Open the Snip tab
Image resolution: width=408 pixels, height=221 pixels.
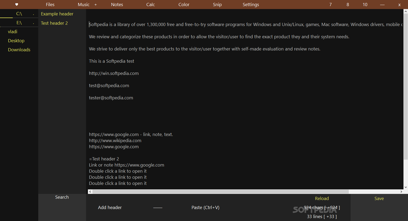217,5
